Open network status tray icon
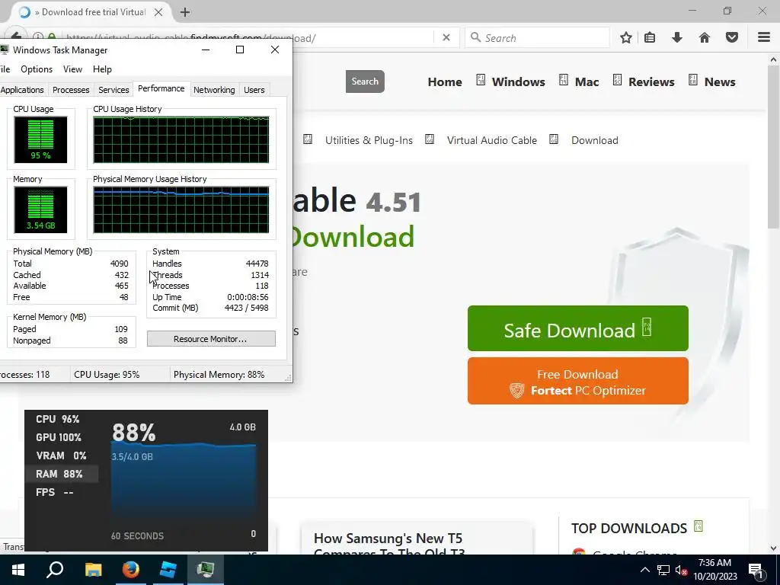 663,570
